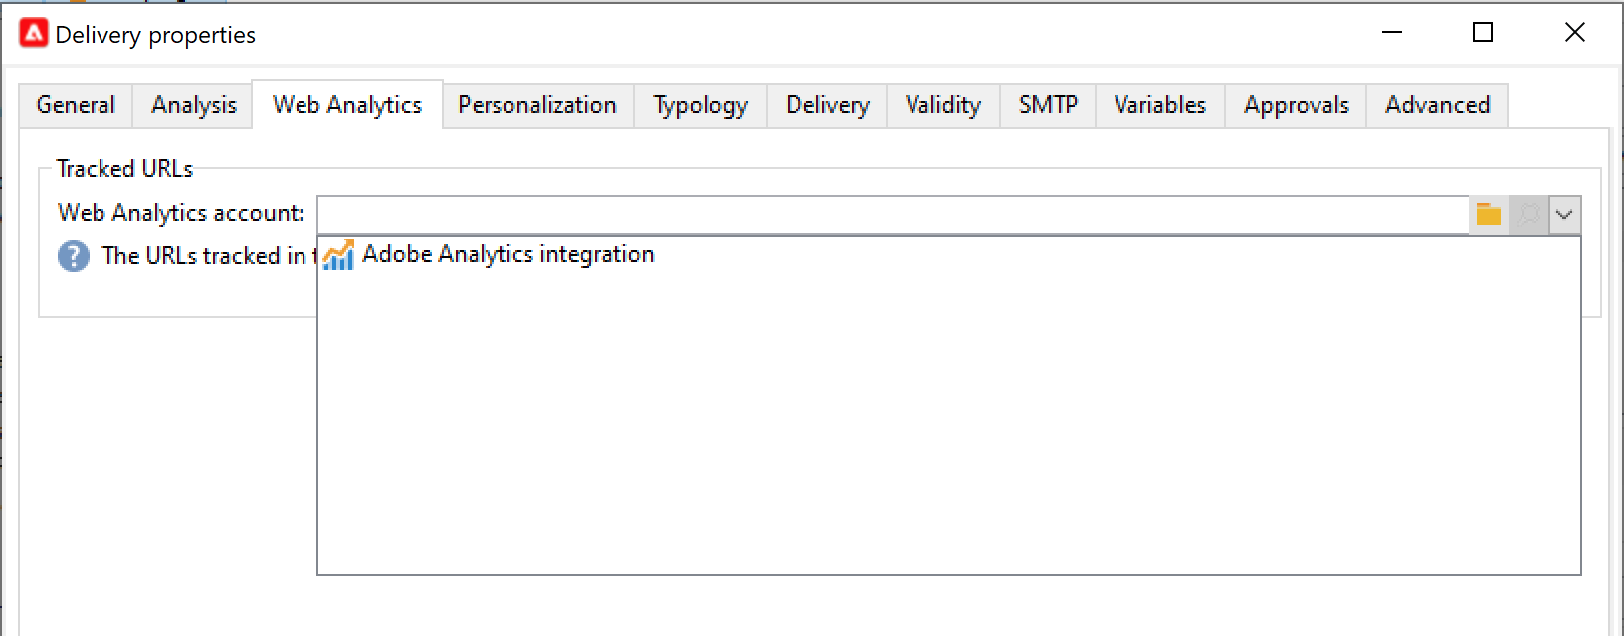Click inside the Web Analytics account field
This screenshot has height=636, width=1624.
click(x=892, y=214)
